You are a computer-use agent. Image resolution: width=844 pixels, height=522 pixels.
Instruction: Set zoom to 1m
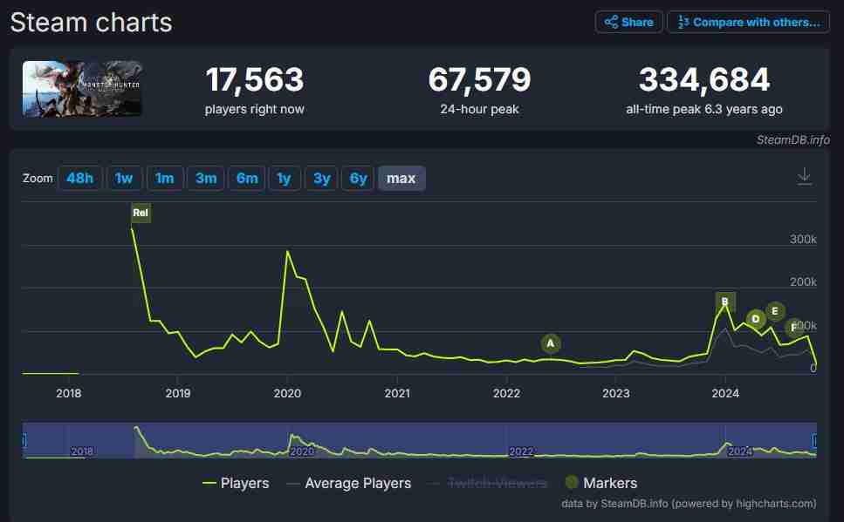tap(165, 179)
